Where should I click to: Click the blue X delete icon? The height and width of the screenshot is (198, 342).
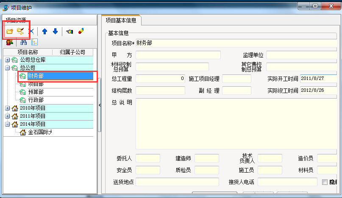tap(31, 31)
